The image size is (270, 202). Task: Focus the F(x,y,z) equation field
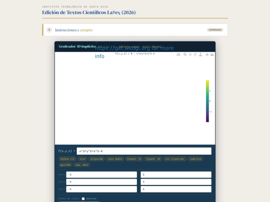pos(144,151)
